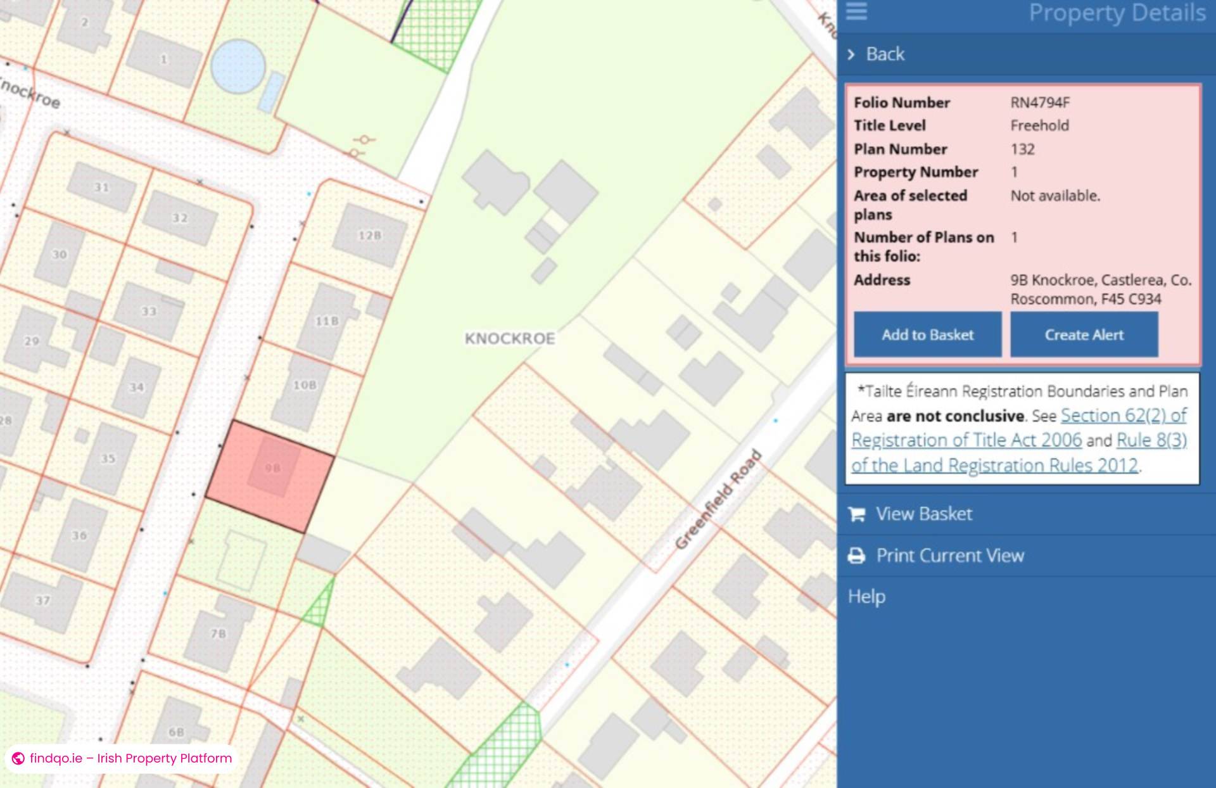The image size is (1216, 788).
Task: Click folio number RN4794F value
Action: pos(1040,103)
